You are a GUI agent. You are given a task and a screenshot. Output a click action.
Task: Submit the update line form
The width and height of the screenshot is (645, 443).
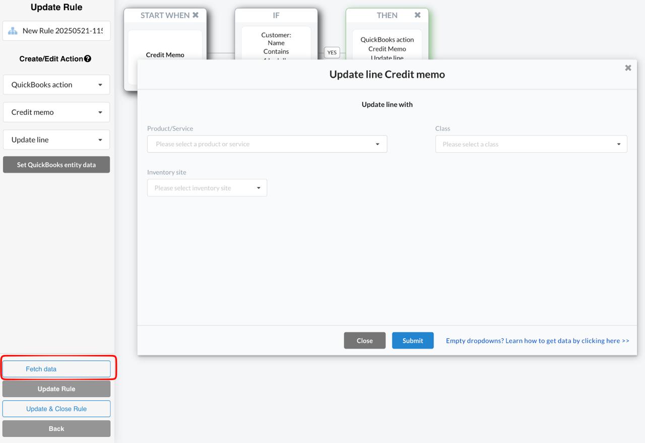coord(413,341)
